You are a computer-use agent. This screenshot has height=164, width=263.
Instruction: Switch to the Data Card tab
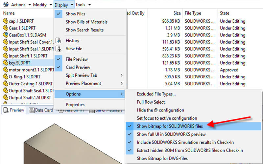pyautogui.click(x=41, y=110)
